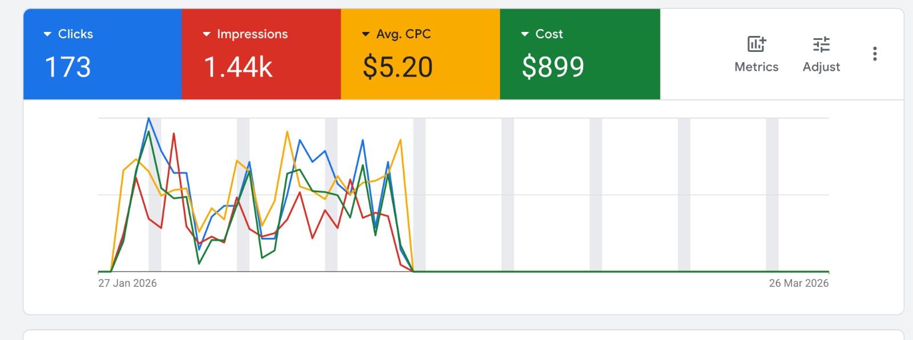Click the green Cost value $899
This screenshot has height=340, width=913.
click(x=553, y=67)
